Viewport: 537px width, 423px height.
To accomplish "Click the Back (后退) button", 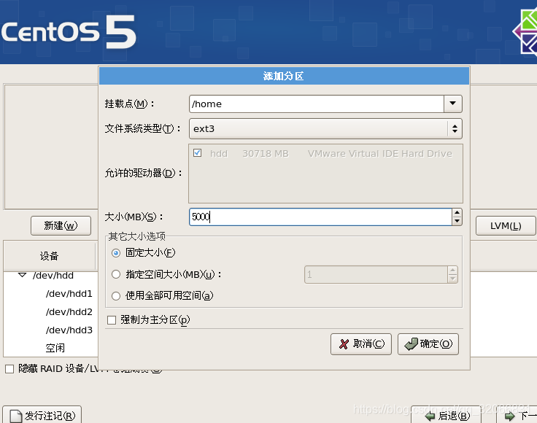I will (447, 416).
